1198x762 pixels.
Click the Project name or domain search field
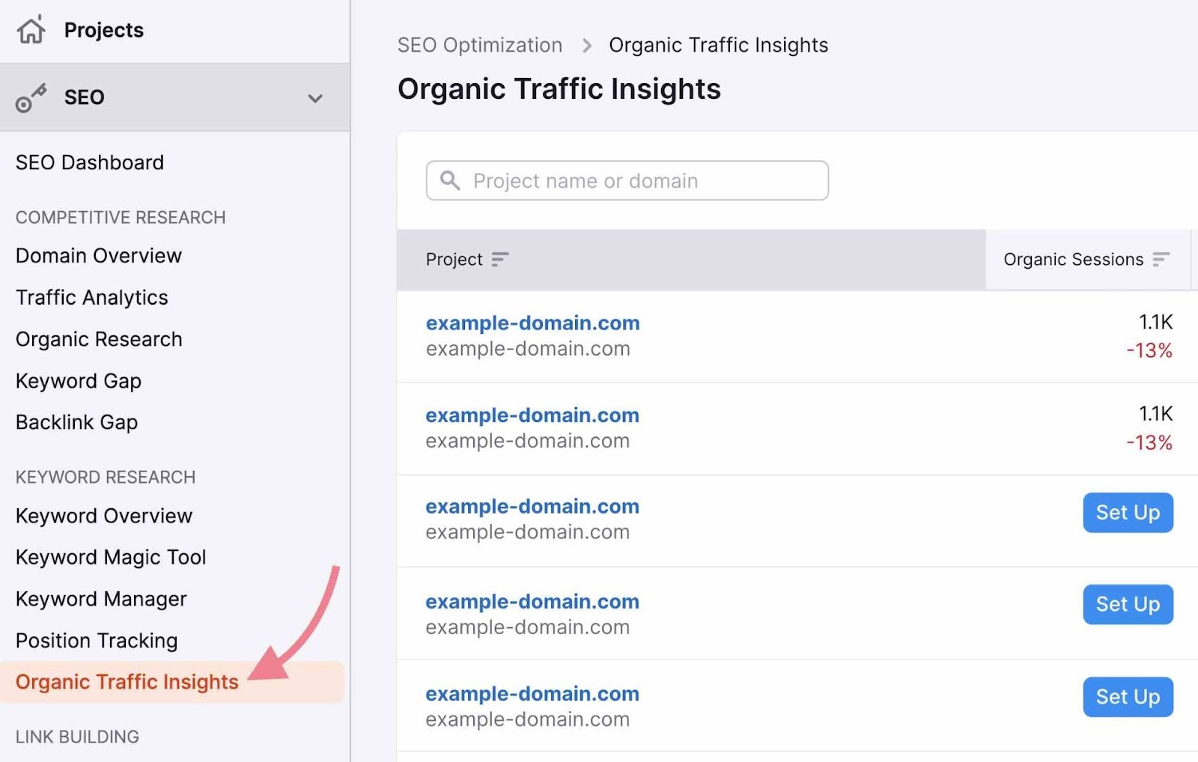pos(626,180)
